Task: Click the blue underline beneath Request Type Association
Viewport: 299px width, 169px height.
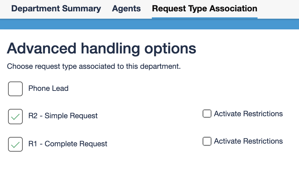Action: click(204, 18)
